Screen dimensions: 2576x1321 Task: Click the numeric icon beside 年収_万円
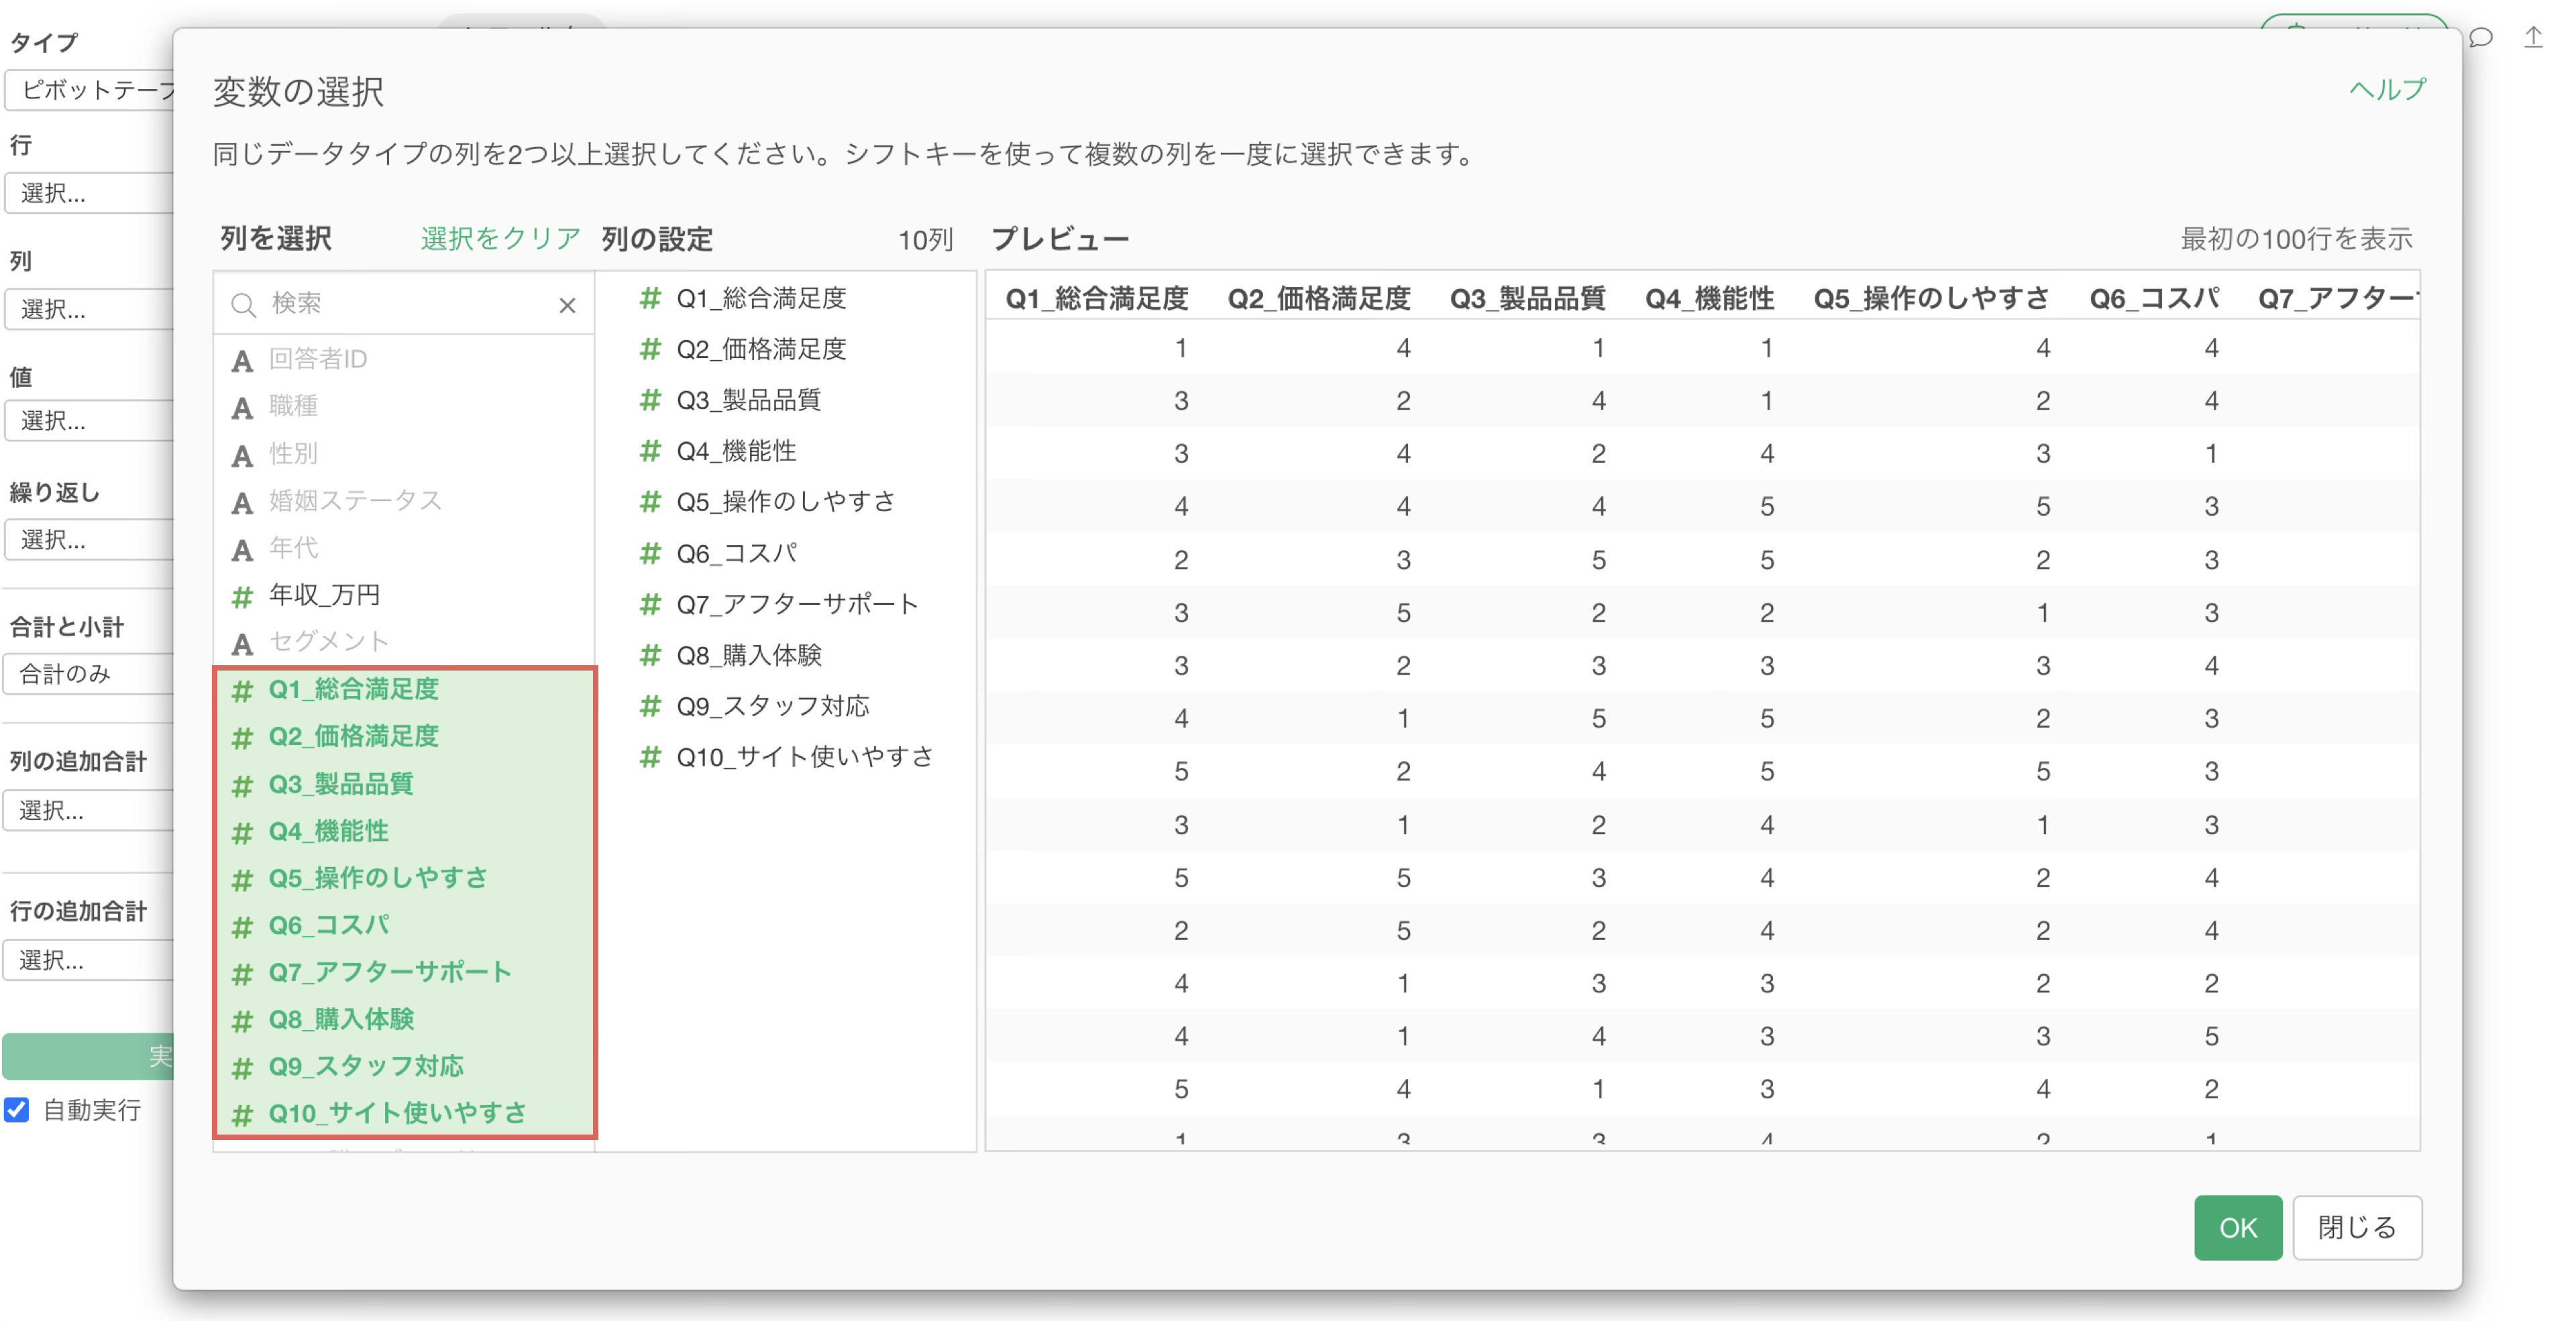click(x=242, y=597)
